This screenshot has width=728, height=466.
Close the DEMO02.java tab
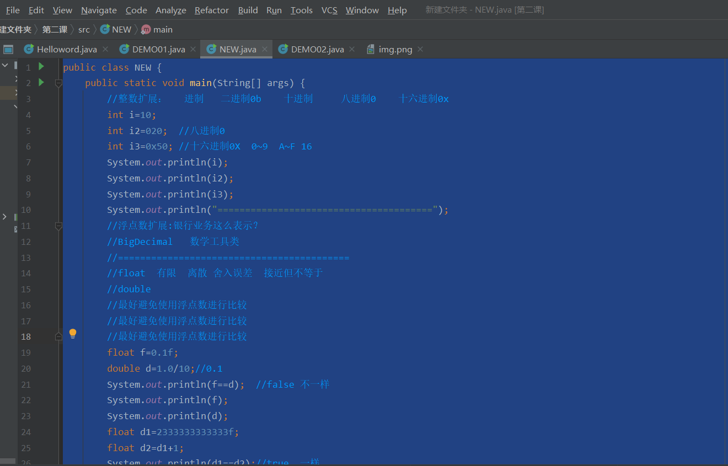[352, 49]
